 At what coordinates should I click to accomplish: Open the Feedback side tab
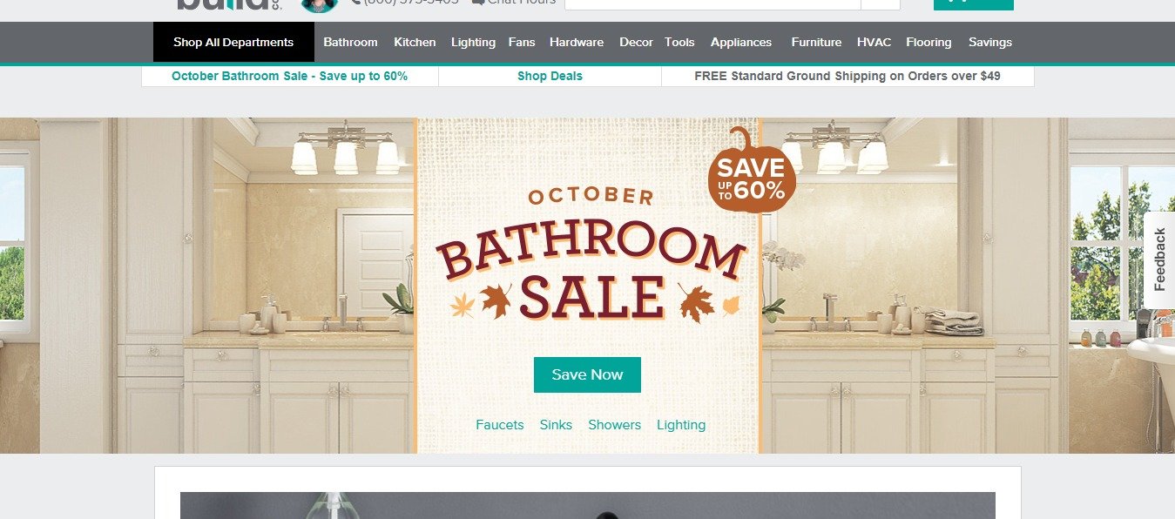point(1159,259)
